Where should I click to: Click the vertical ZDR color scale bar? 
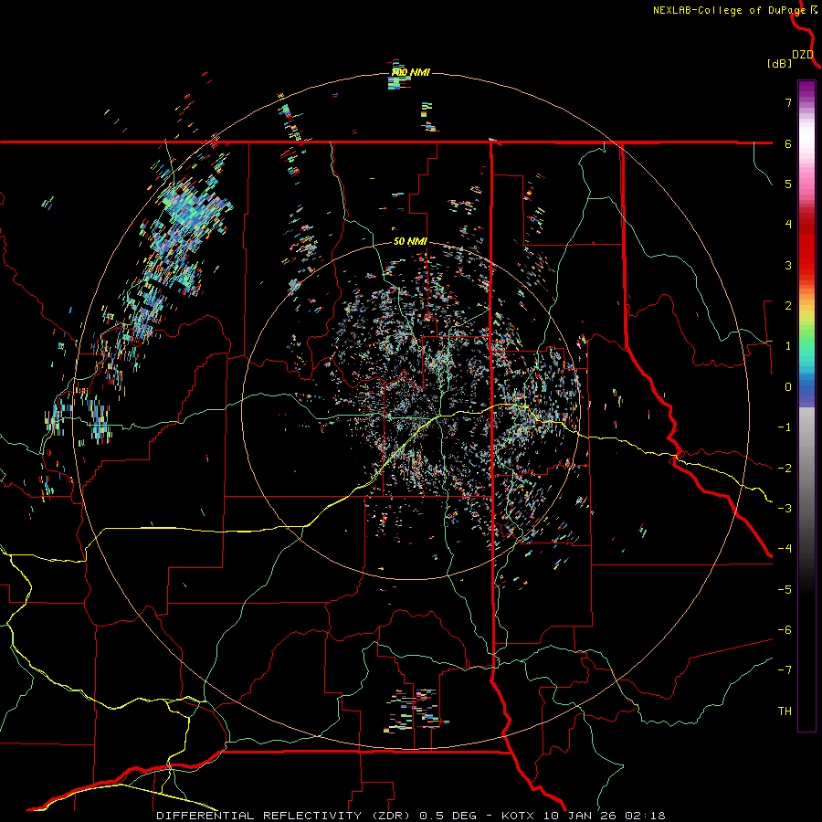point(806,406)
